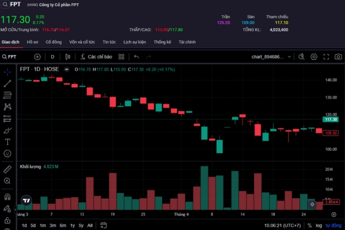Collapse the FPT legend with minus button
This screenshot has height=230, width=345.
[67, 70]
